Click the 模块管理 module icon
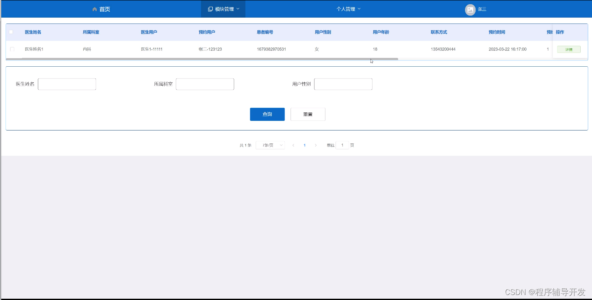Image resolution: width=592 pixels, height=300 pixels. pos(210,9)
